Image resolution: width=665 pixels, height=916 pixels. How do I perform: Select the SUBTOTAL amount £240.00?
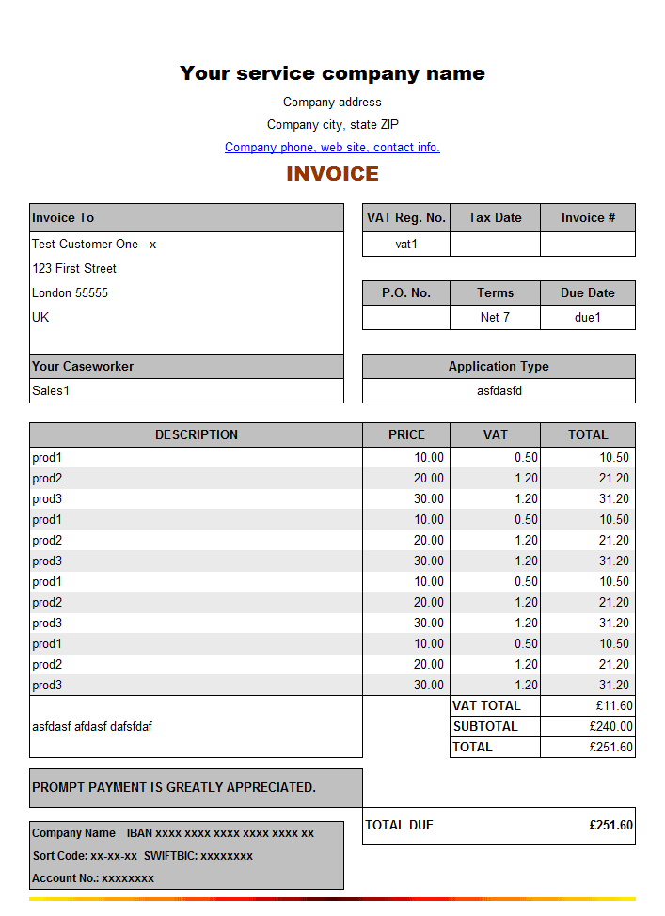click(610, 727)
